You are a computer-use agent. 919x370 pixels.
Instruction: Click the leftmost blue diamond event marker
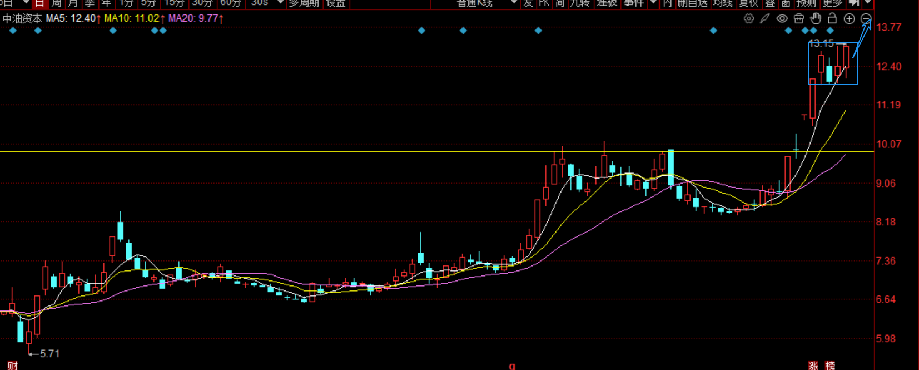[13, 31]
